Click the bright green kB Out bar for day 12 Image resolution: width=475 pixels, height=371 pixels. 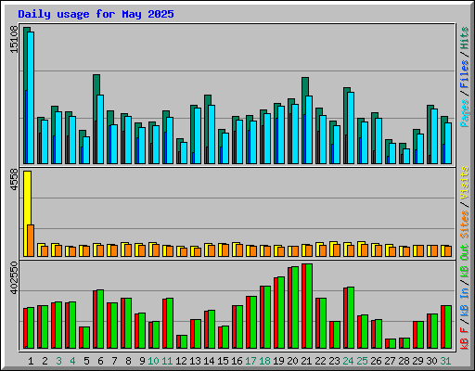(184, 342)
